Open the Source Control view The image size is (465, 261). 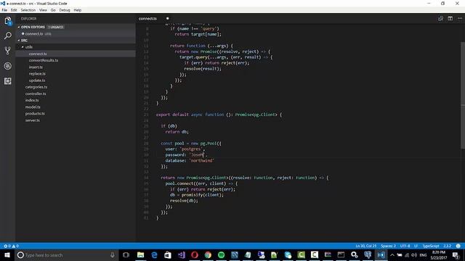(x=8, y=51)
